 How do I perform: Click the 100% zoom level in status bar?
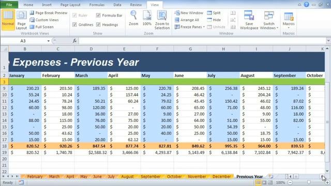[280, 182]
